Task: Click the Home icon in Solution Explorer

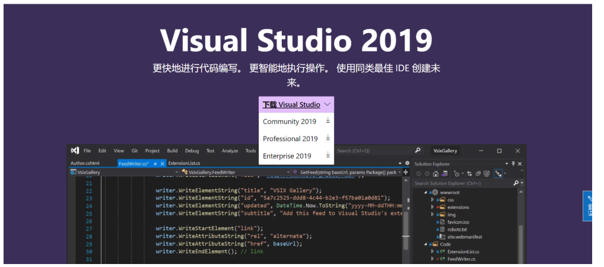Action: (435, 173)
